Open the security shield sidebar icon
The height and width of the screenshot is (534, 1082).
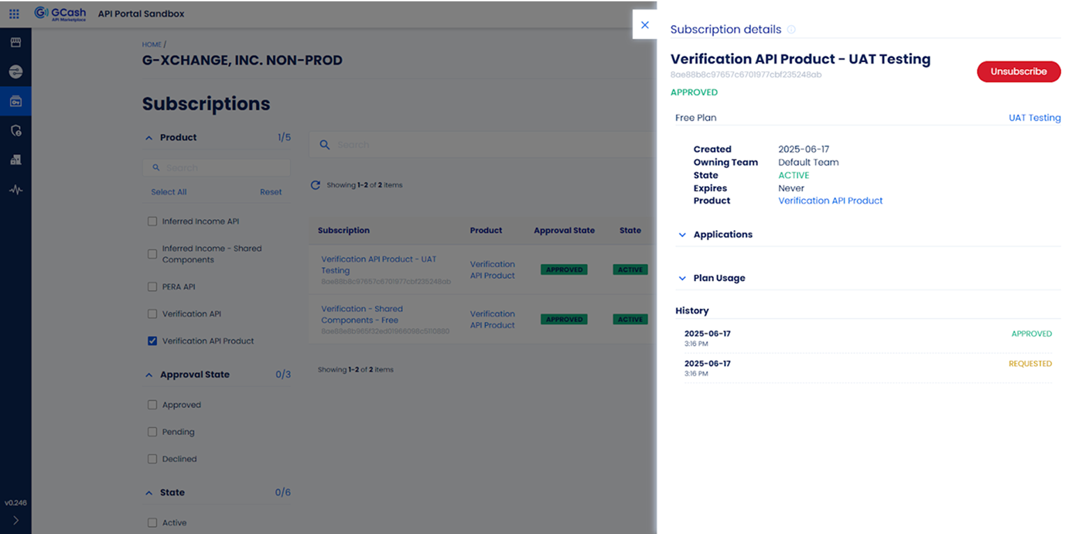pyautogui.click(x=15, y=130)
